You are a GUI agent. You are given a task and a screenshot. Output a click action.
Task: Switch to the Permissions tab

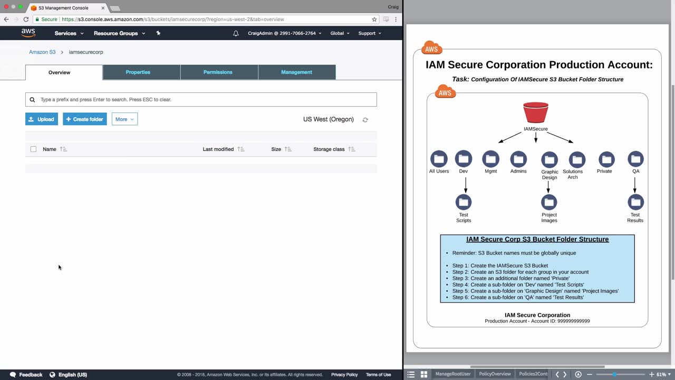click(218, 72)
